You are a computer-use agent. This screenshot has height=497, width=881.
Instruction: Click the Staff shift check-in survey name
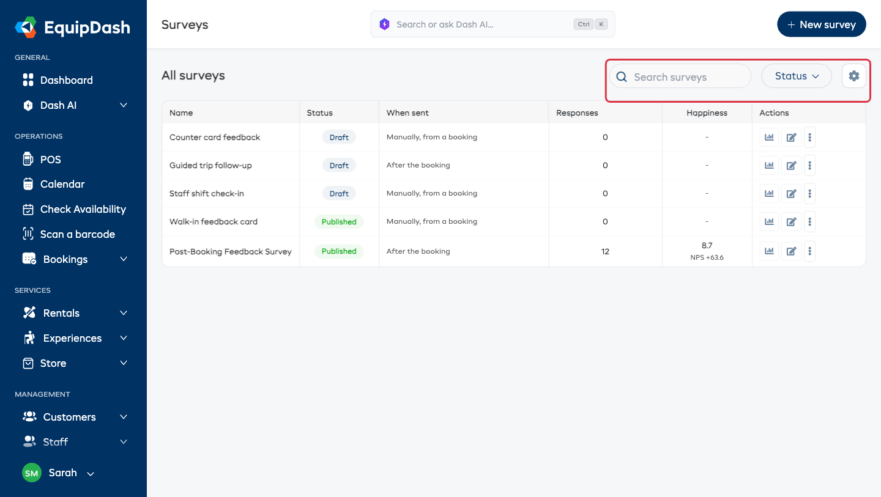click(x=207, y=194)
